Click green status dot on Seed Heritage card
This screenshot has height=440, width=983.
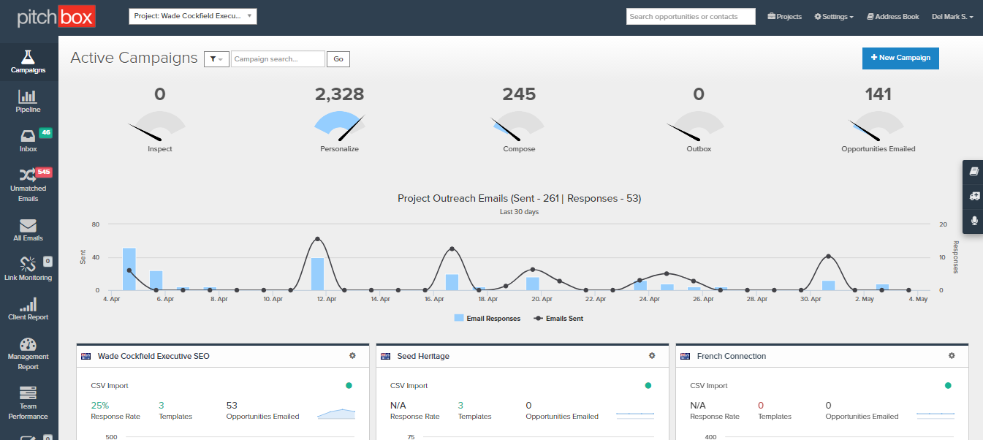648,385
